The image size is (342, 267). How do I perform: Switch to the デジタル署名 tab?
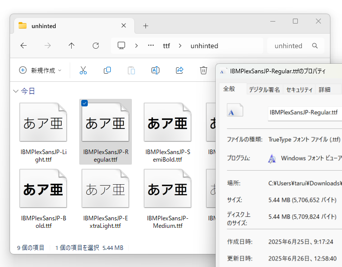[264, 90]
